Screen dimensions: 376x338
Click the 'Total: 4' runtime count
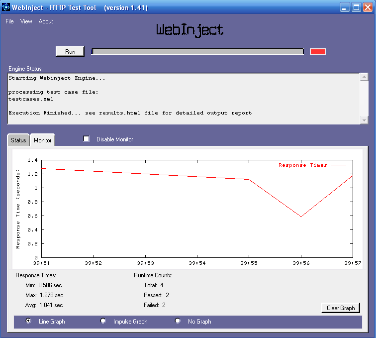pos(154,285)
